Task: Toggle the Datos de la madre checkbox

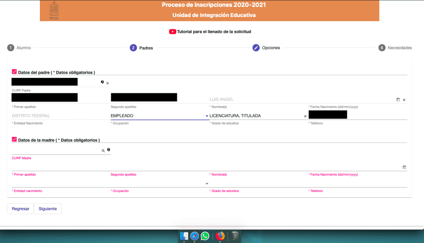Action: coord(14,140)
